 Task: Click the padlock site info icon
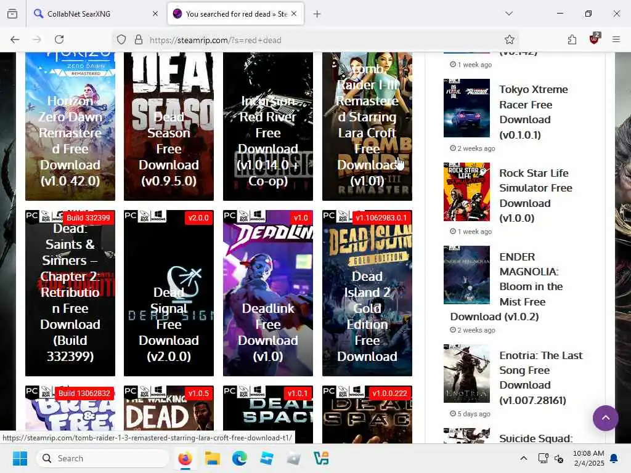tap(139, 40)
